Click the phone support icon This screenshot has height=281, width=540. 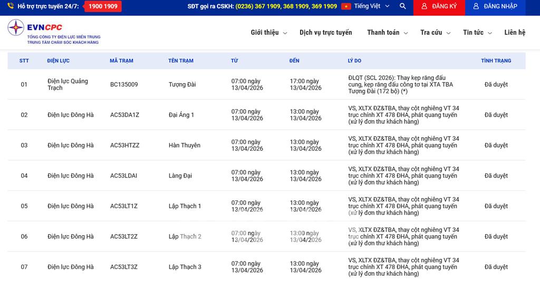[x=11, y=6]
